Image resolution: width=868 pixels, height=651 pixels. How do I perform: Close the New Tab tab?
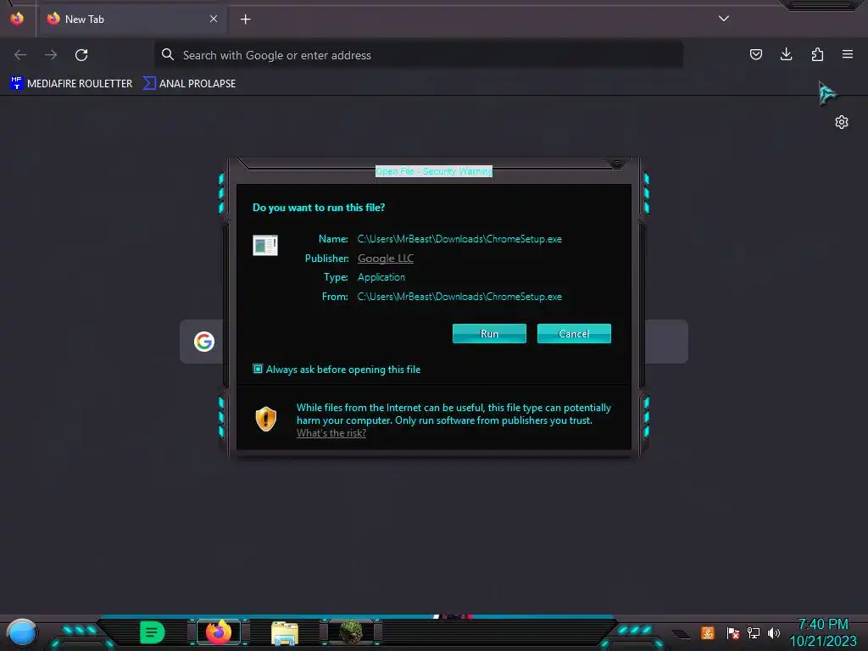pyautogui.click(x=214, y=19)
